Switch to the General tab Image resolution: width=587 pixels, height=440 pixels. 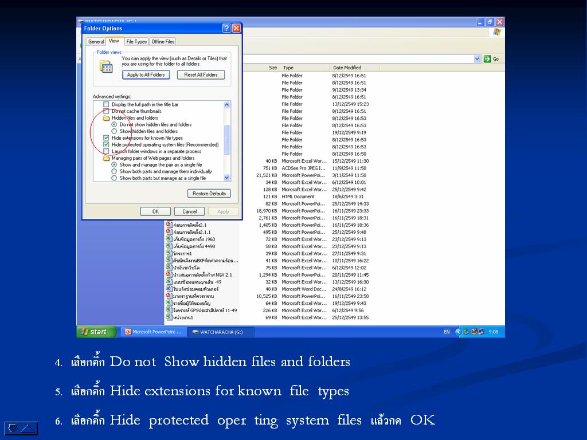click(x=96, y=41)
